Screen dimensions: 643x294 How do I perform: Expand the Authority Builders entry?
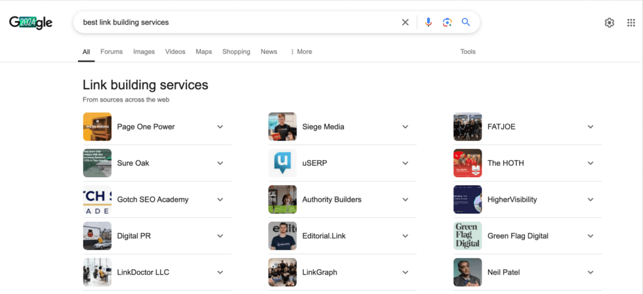(x=406, y=200)
